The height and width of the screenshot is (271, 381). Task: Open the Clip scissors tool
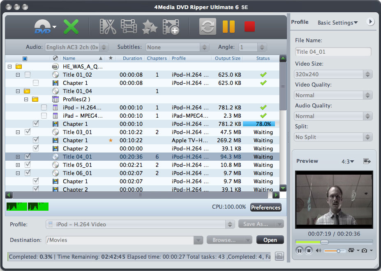[x=108, y=27]
